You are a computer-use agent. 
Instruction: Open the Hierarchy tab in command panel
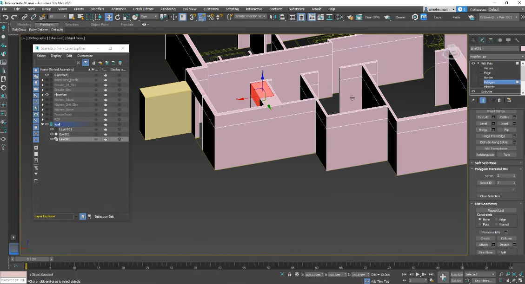pos(491,40)
